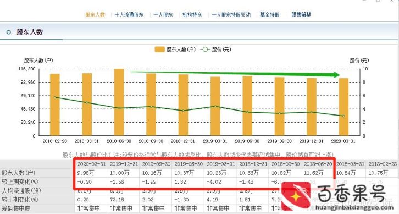Click the 股东人数(户) row label
Image resolution: width=399 pixels, height=214 pixels.
coord(19,173)
